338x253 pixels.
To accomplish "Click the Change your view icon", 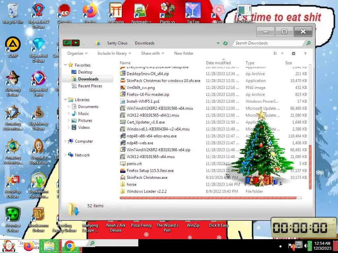I will [275, 53].
